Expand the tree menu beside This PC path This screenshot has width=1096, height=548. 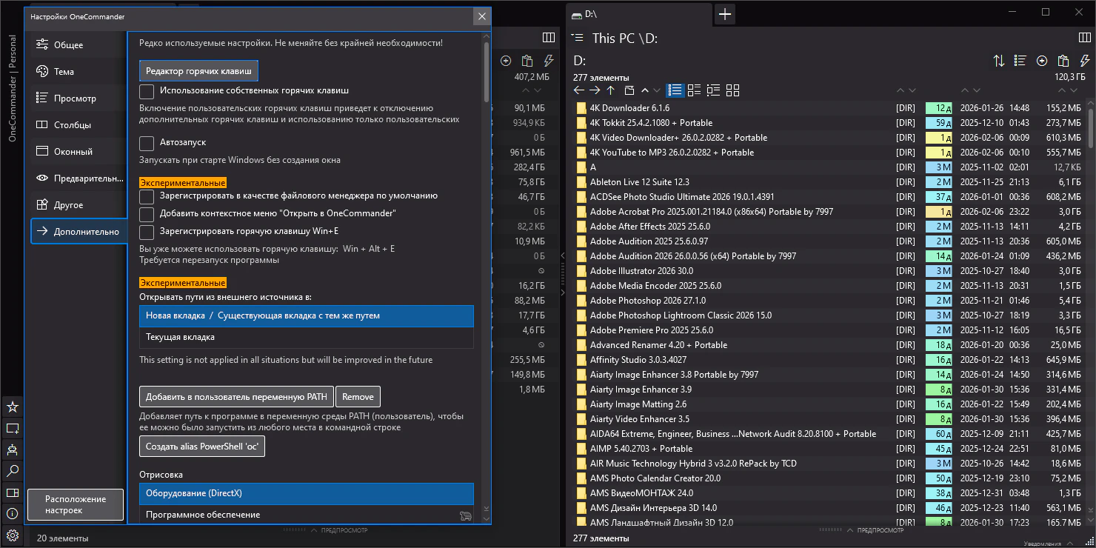(x=578, y=38)
